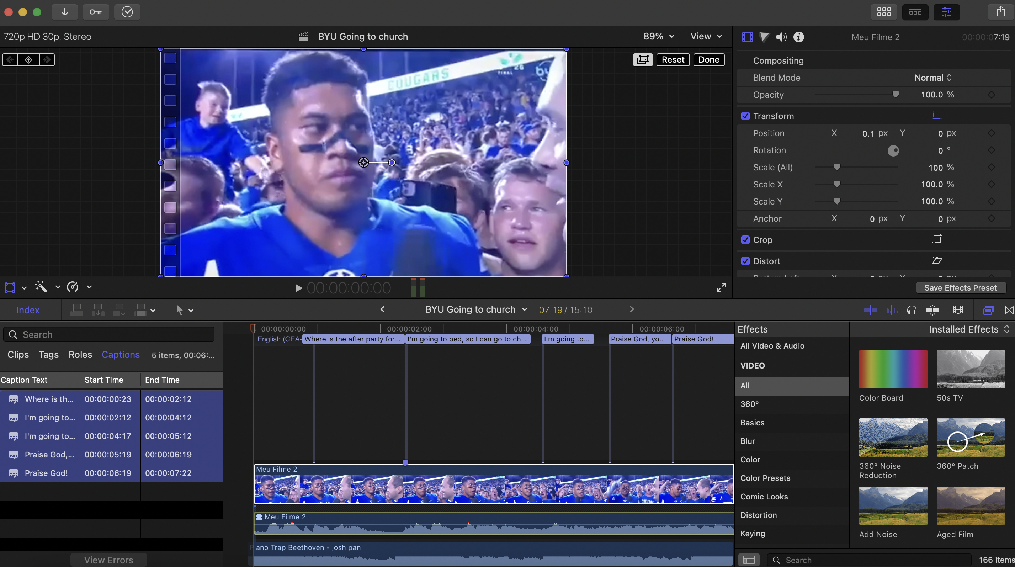Open the Share export icon
The image size is (1015, 567).
click(1000, 12)
